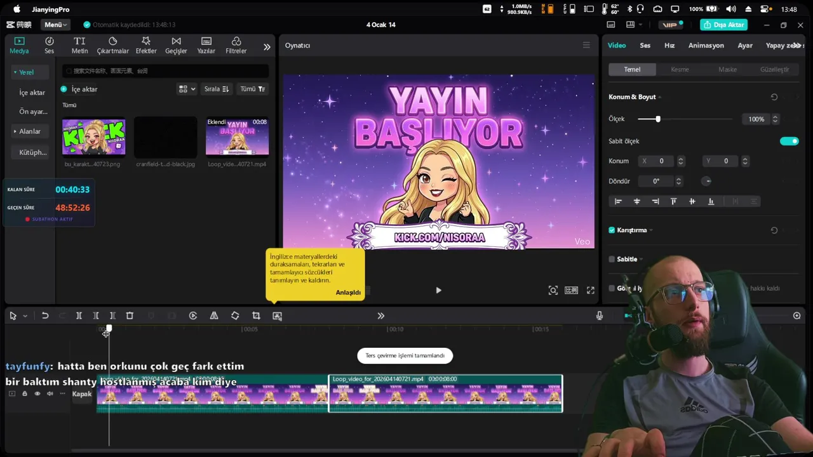The image size is (813, 457).
Task: Expand more timeline tools double chevron
Action: point(381,315)
